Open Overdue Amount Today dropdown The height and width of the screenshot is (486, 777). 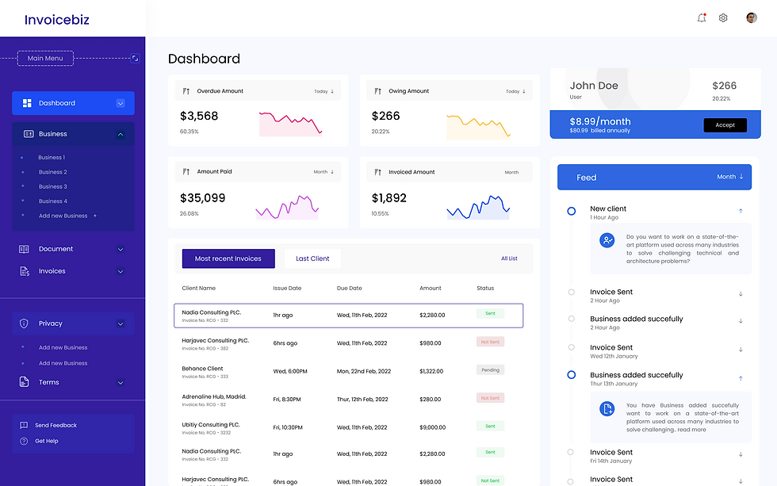[324, 91]
